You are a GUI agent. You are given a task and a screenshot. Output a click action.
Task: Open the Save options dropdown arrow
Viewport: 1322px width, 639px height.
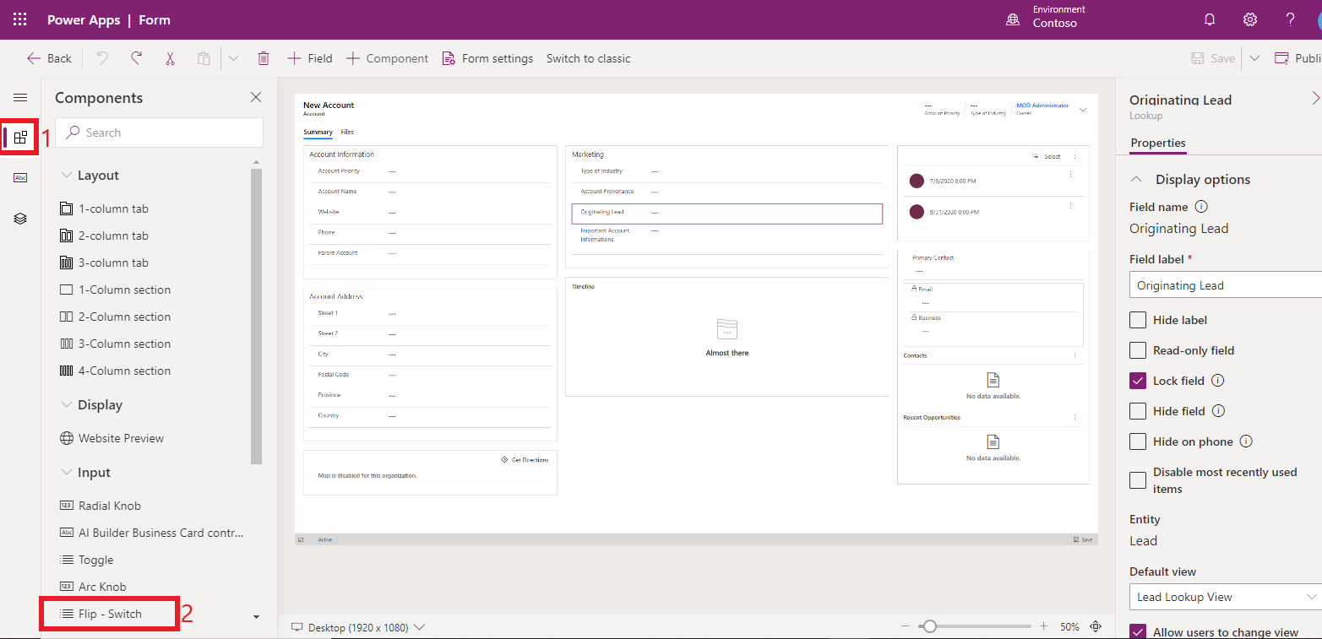click(1254, 58)
